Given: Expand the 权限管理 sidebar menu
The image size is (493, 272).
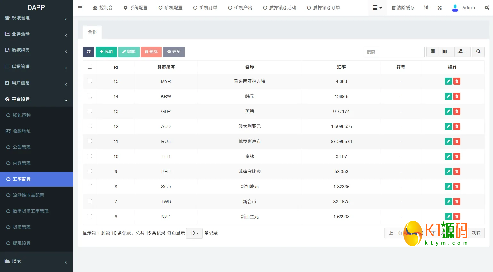Looking at the screenshot, I should point(37,18).
